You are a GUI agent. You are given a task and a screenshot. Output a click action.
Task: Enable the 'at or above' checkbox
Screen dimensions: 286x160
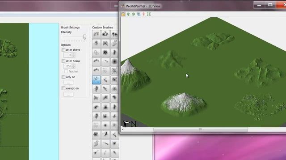pyautogui.click(x=63, y=50)
